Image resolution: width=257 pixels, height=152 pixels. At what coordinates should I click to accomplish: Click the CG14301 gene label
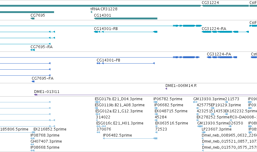(x=102, y=15)
